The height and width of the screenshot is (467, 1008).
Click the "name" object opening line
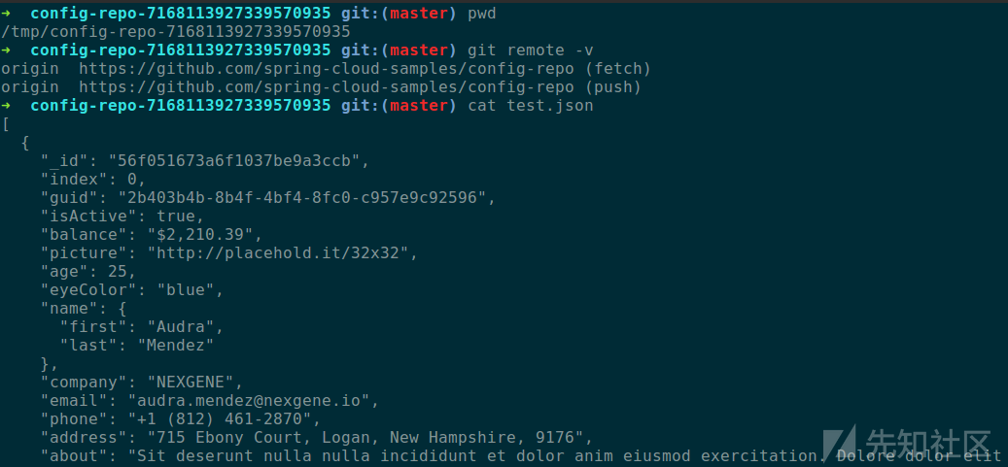click(x=83, y=308)
